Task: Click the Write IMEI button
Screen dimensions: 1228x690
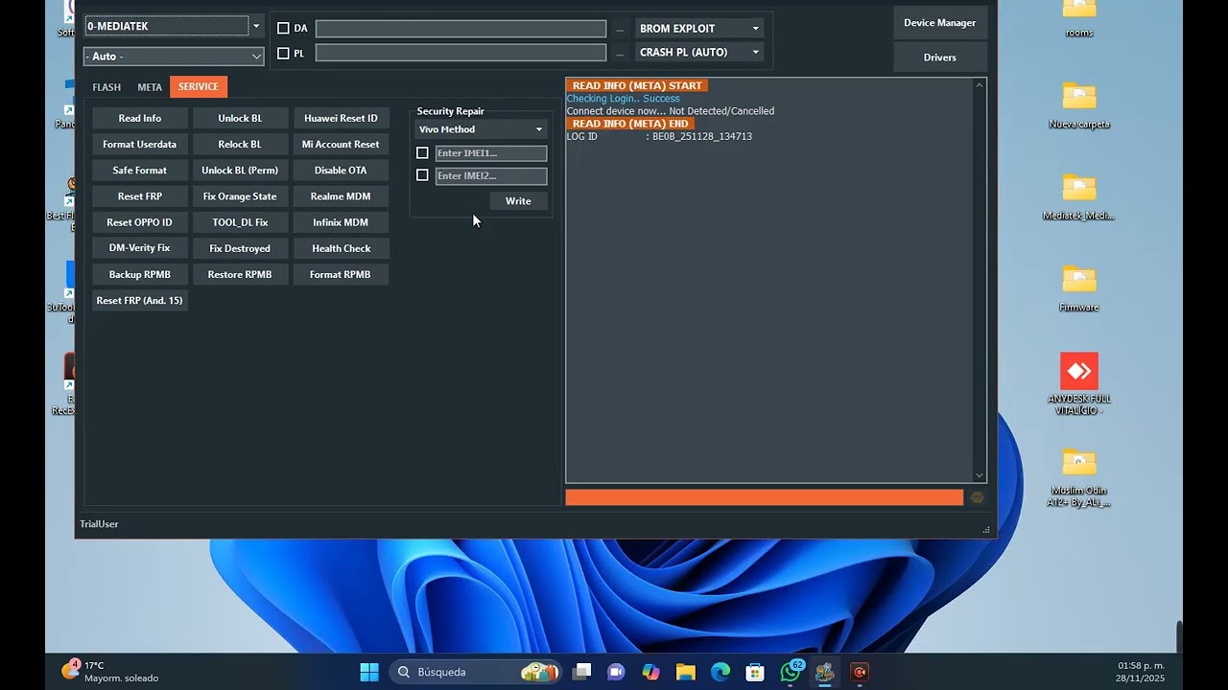Action: click(x=518, y=201)
